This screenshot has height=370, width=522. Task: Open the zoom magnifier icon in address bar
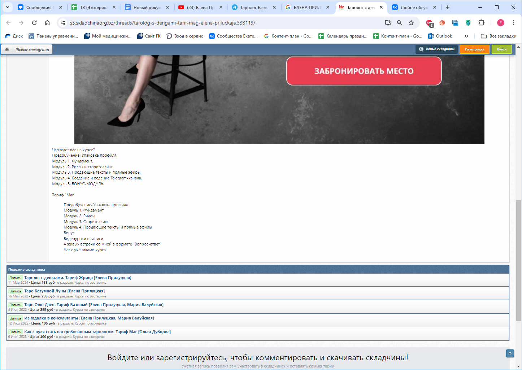coord(400,23)
